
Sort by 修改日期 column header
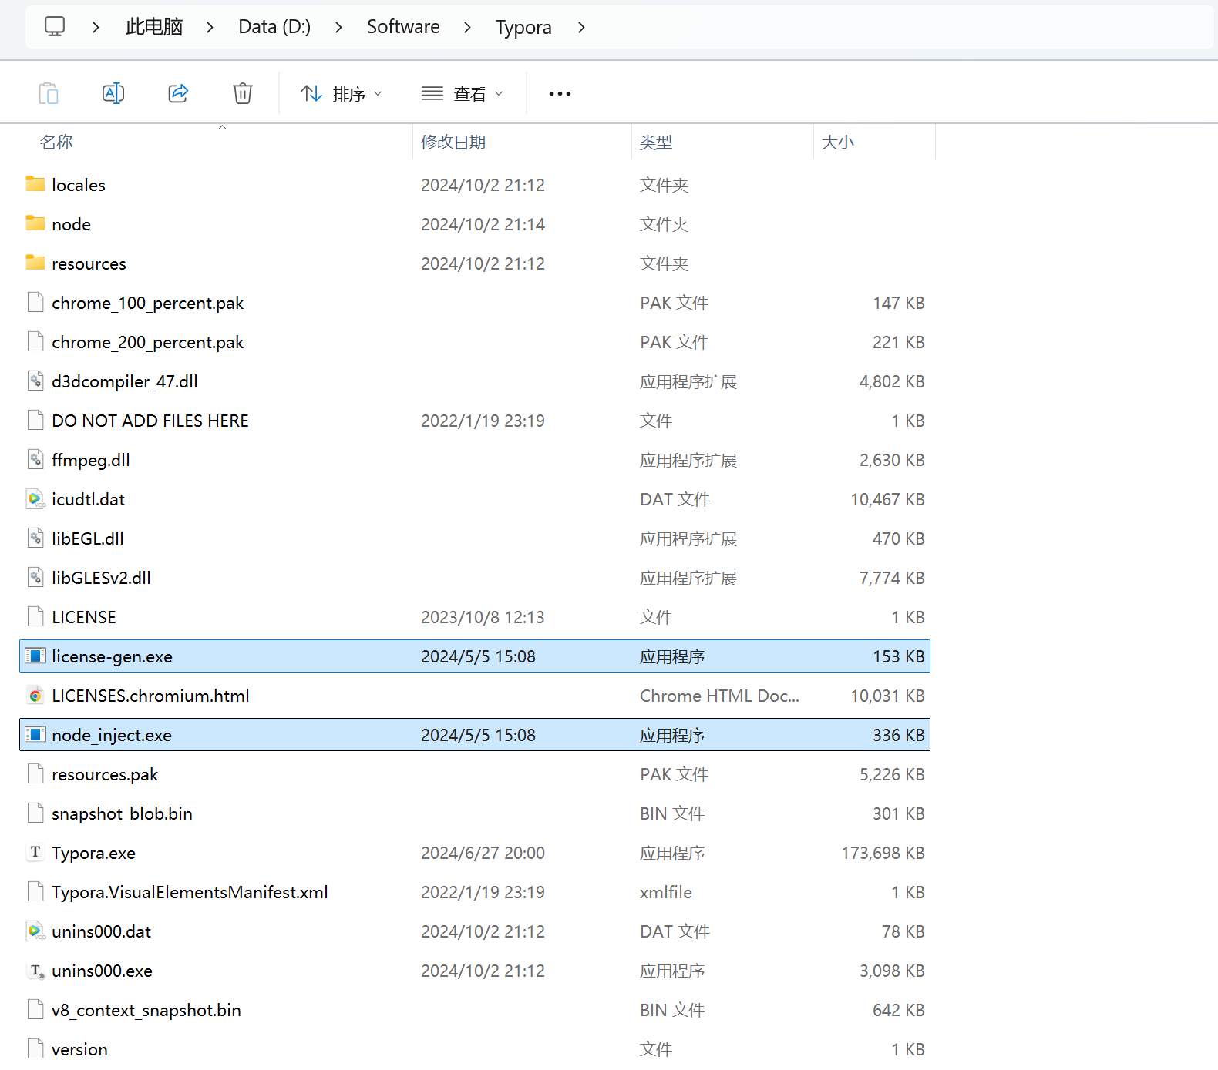pos(453,142)
